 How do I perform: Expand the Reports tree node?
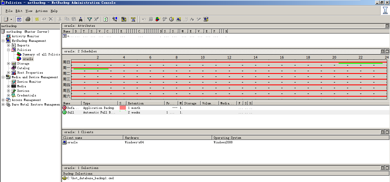pyautogui.click(x=9, y=45)
